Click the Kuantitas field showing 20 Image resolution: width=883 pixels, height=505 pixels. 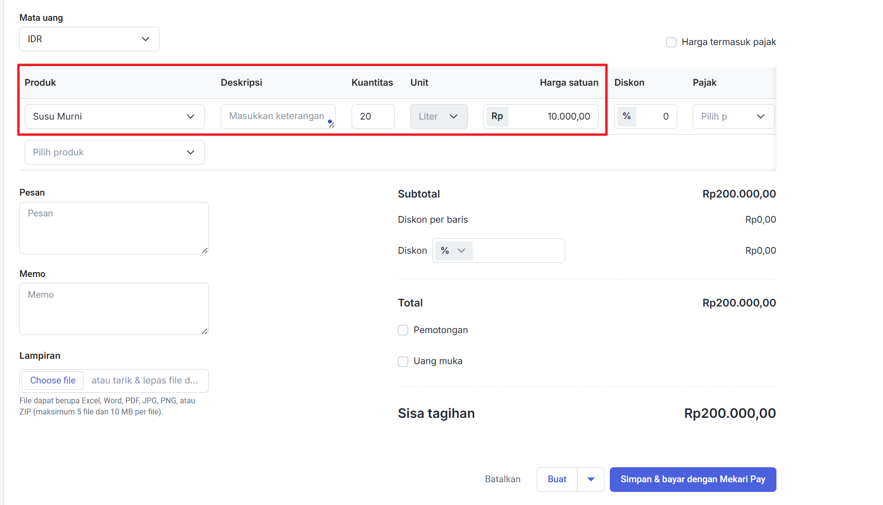pos(372,116)
